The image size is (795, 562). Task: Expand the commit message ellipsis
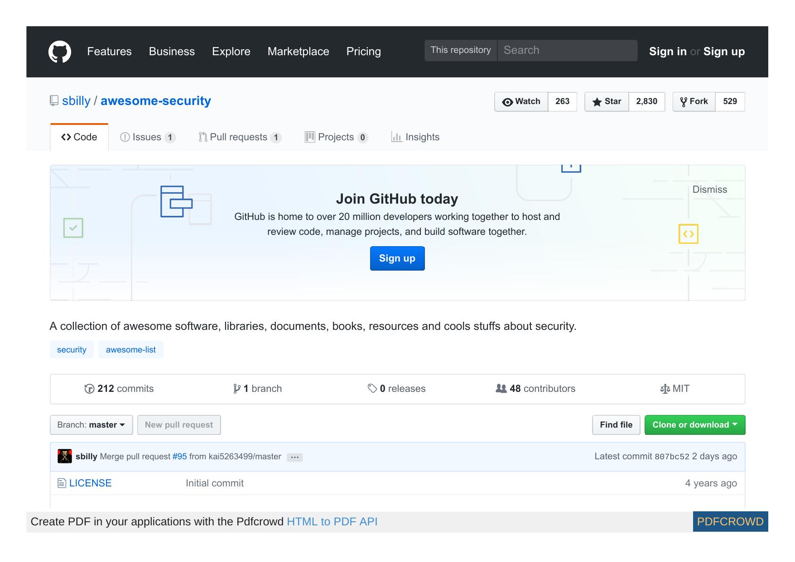(x=294, y=457)
